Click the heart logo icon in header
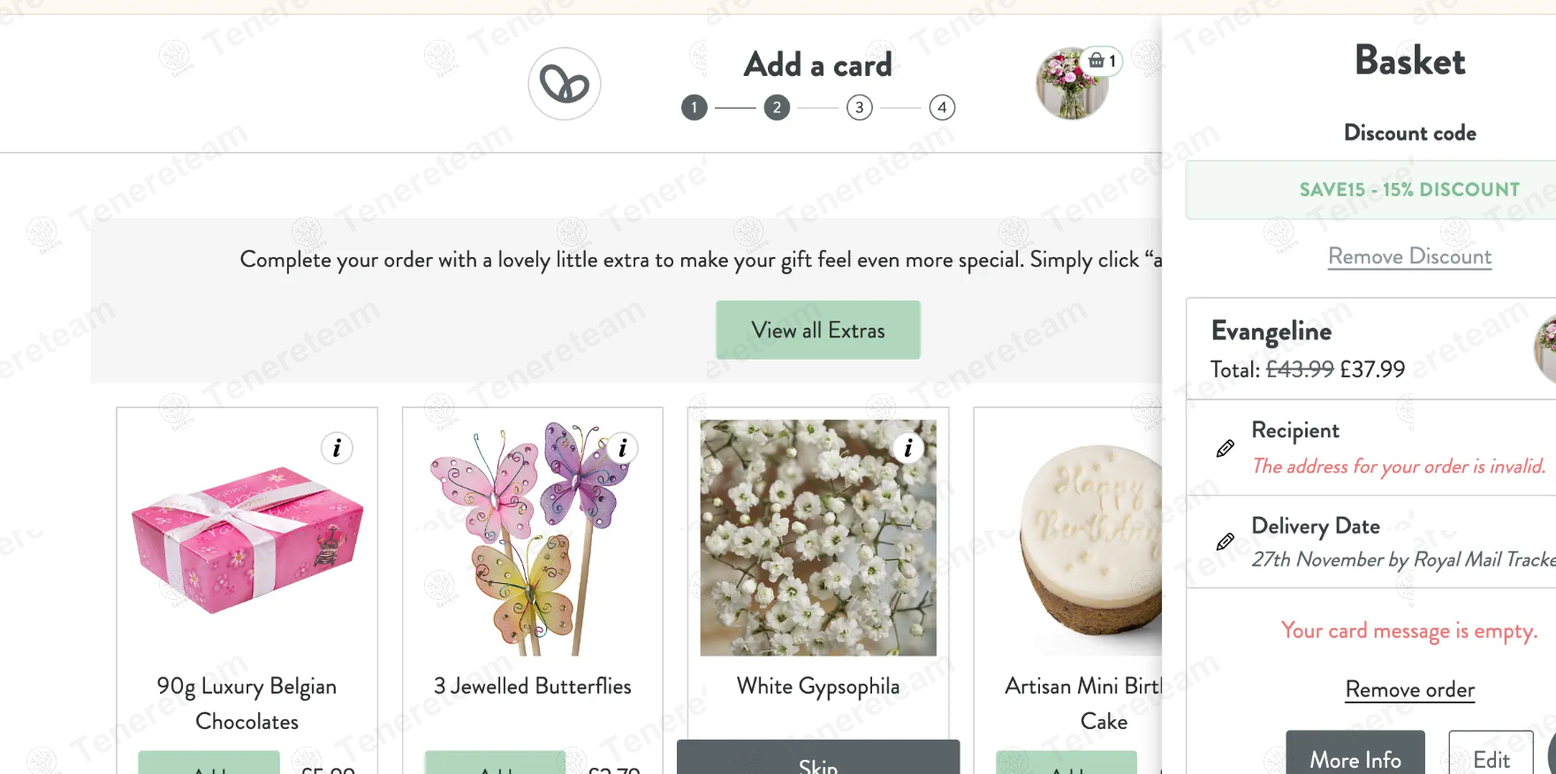This screenshot has width=1556, height=774. click(565, 84)
